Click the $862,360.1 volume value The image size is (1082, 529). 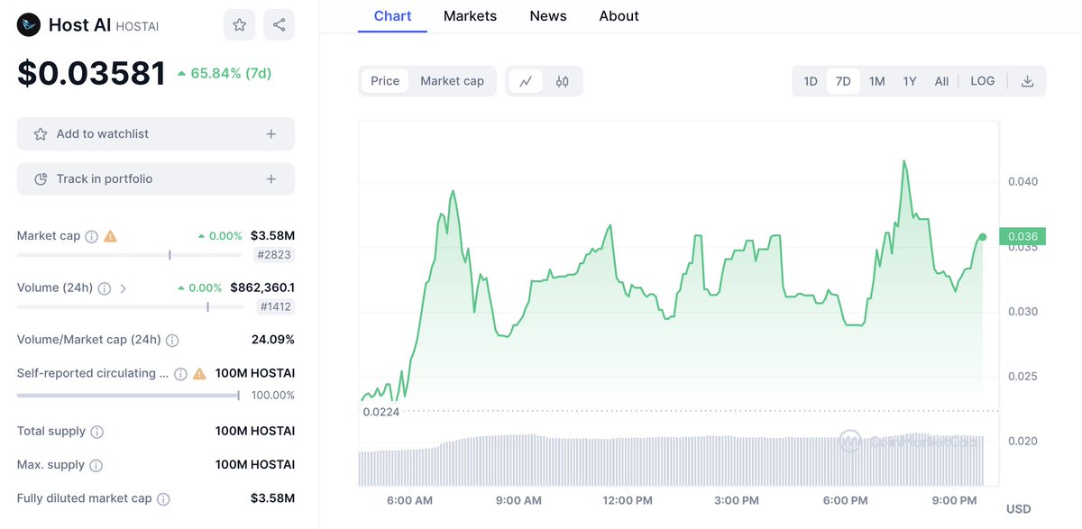tap(262, 288)
